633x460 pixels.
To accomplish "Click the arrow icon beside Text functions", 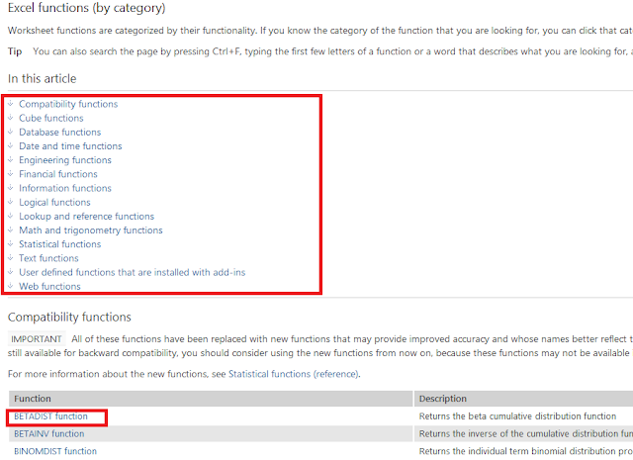I will 11,258.
